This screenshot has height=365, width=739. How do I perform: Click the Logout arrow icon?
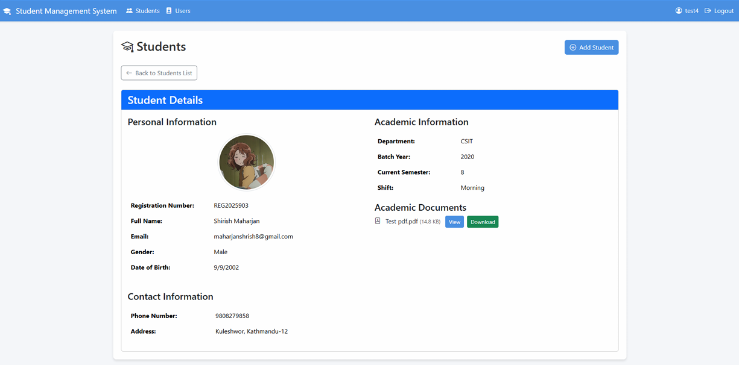(x=708, y=11)
